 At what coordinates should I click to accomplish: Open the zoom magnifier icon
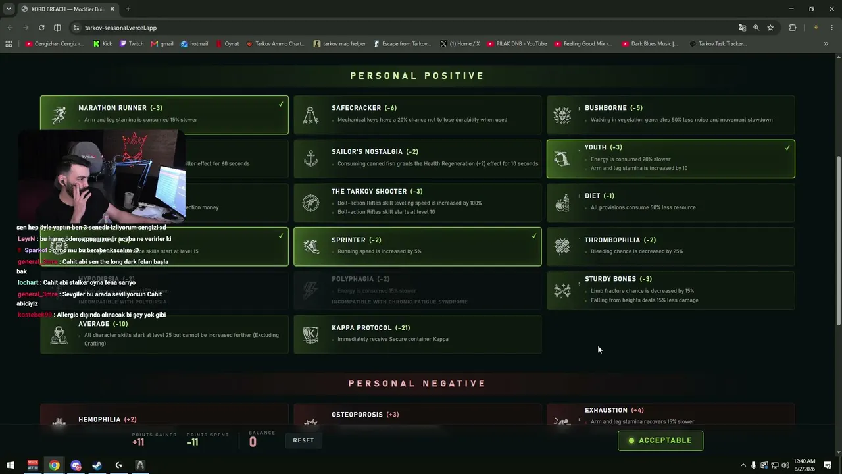point(756,28)
